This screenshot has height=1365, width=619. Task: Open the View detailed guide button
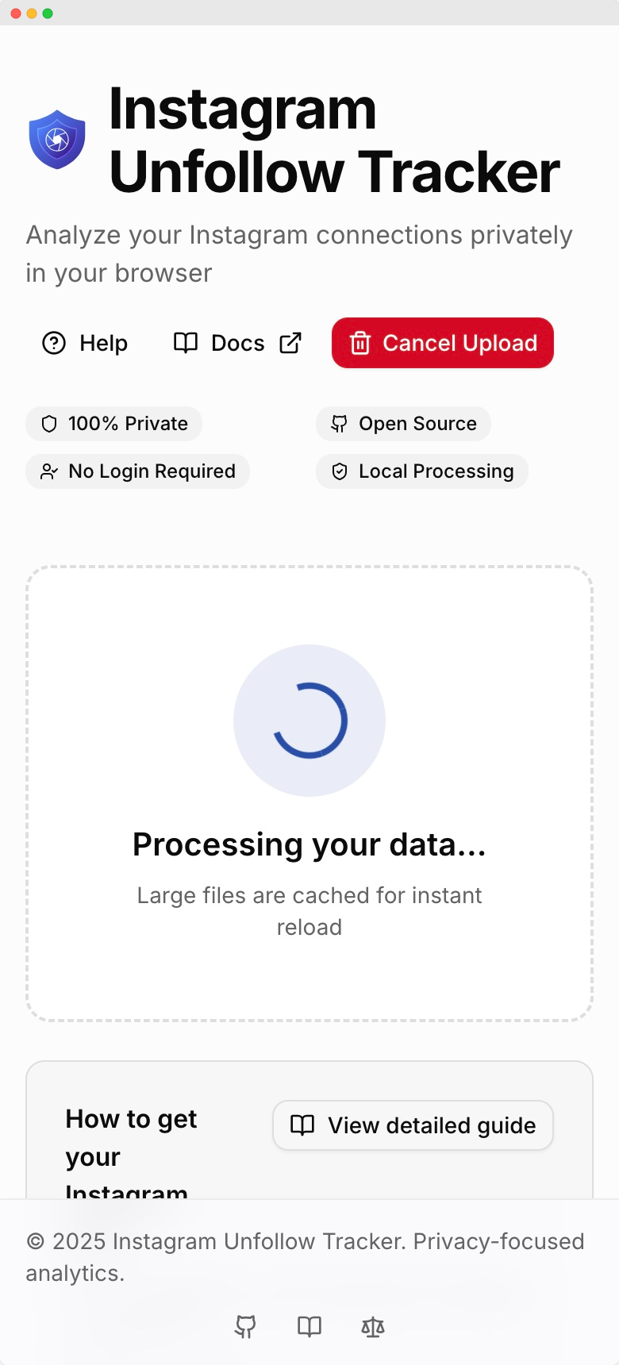[x=413, y=1125]
